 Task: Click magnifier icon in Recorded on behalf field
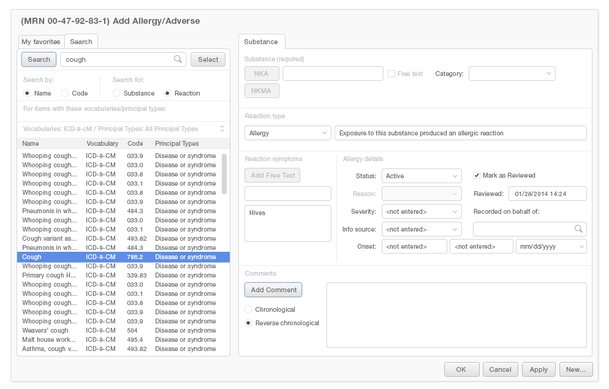(578, 229)
